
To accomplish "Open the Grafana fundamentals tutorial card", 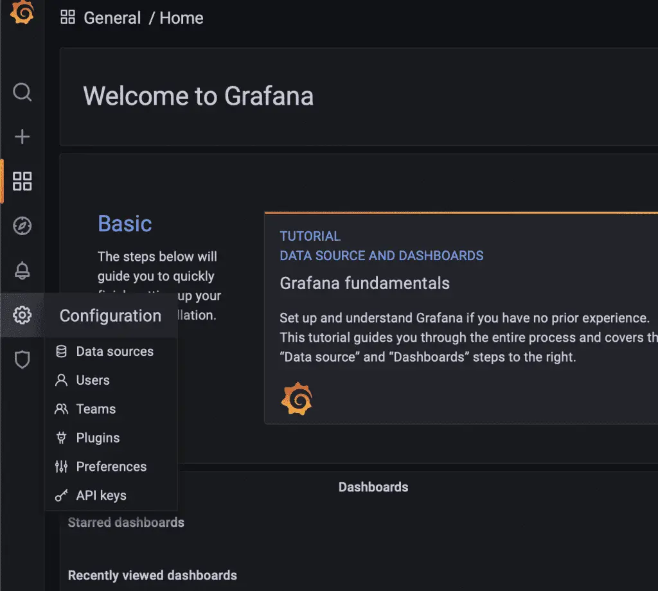I will click(365, 283).
